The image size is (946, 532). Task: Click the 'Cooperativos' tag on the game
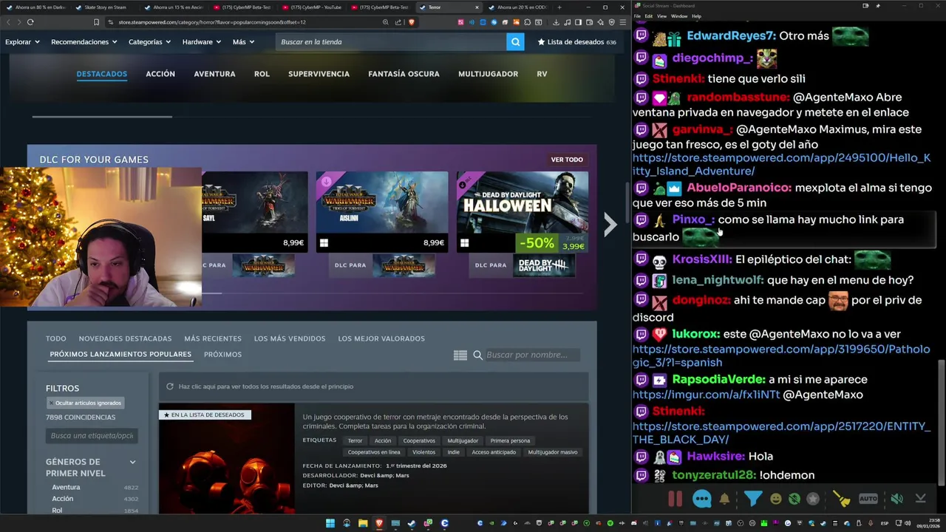pos(419,441)
